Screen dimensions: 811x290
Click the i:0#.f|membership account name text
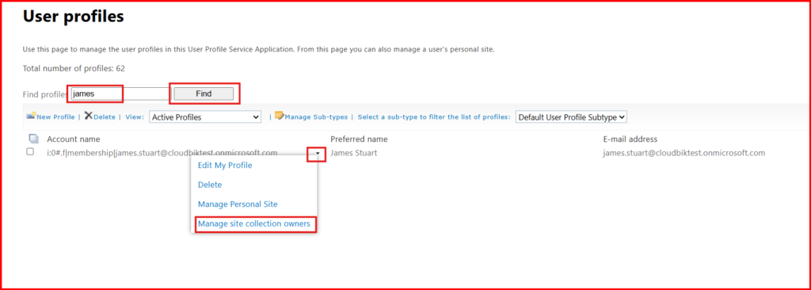(162, 153)
